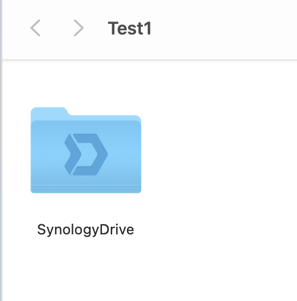Click empty space right of the folder
The image size is (297, 301).
point(219,150)
